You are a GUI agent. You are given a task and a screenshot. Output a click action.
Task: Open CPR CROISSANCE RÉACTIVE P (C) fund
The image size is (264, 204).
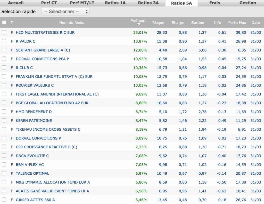(46, 147)
